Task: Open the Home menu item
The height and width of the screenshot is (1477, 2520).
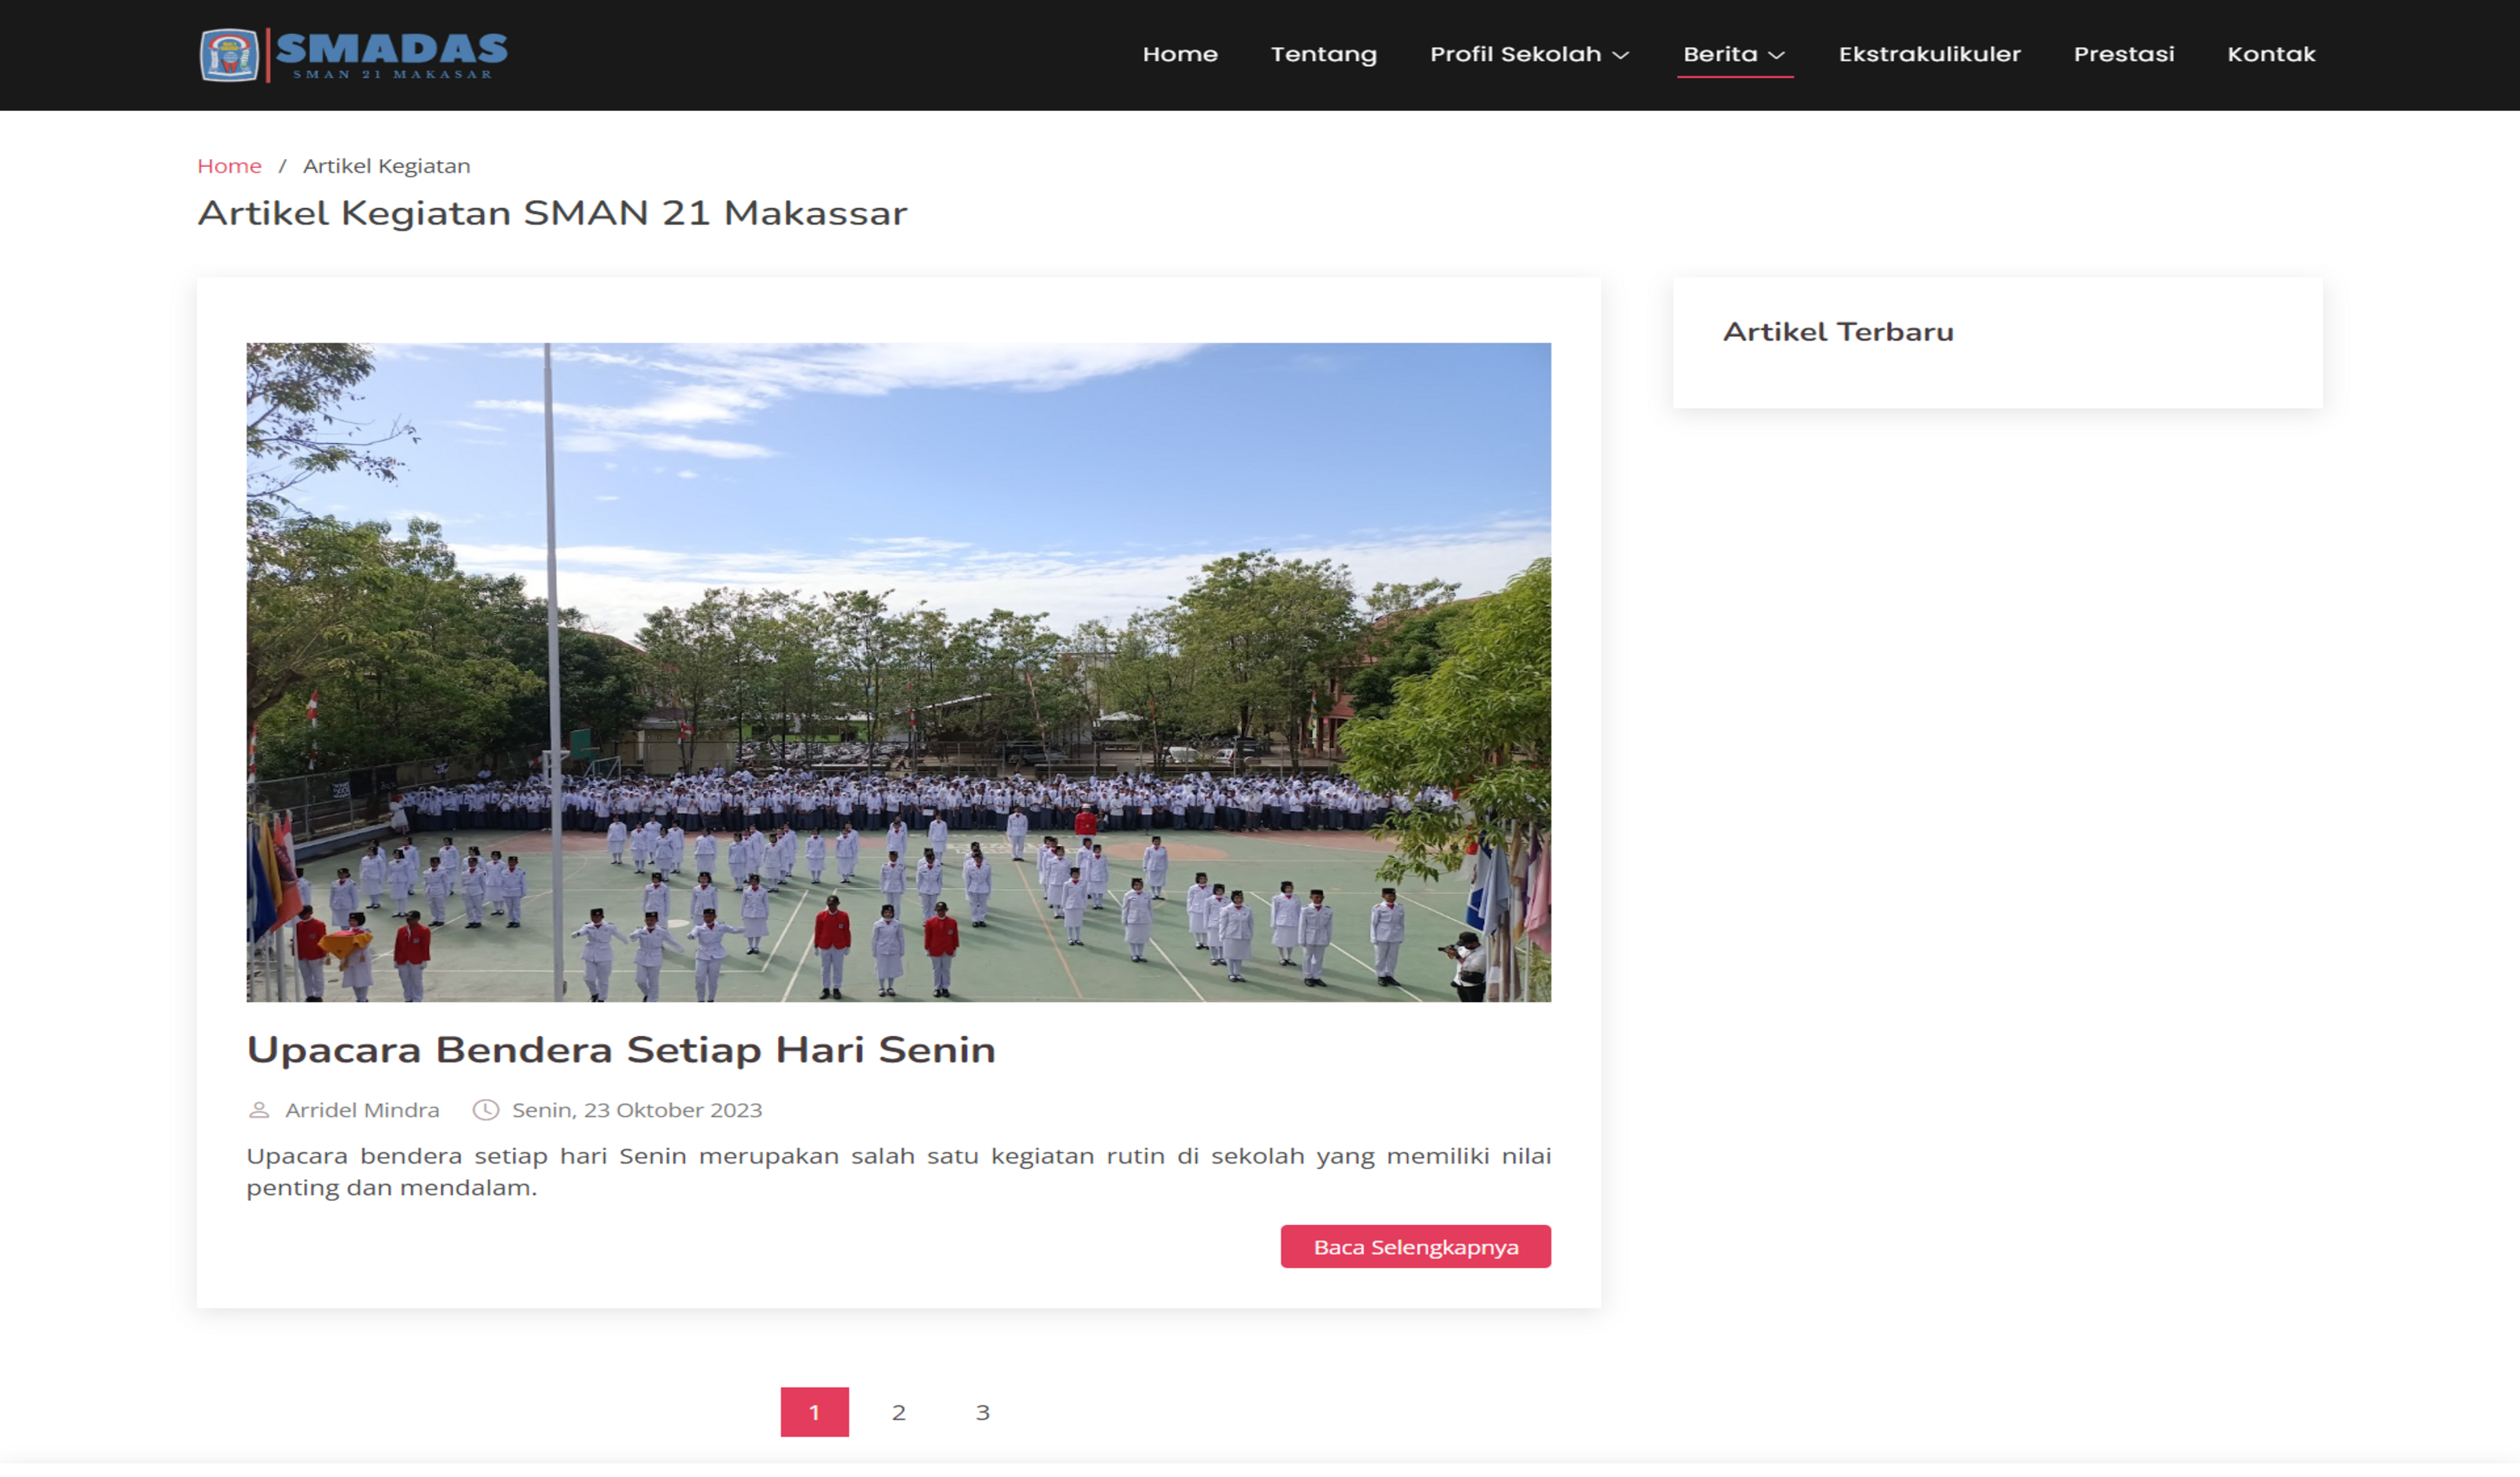Action: (x=1180, y=54)
